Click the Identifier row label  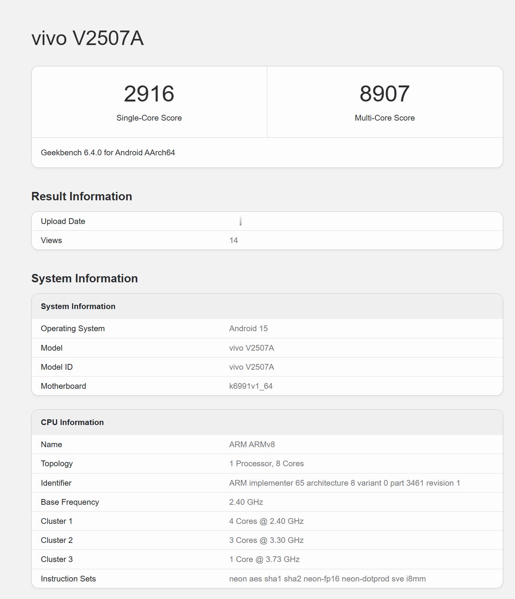pos(56,483)
